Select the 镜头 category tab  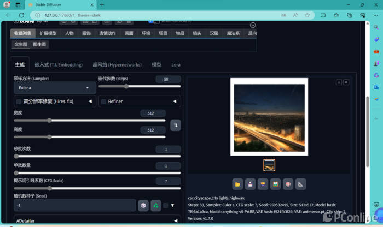pyautogui.click(x=197, y=33)
